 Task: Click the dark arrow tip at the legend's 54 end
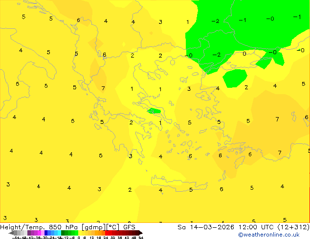pyautogui.click(x=141, y=233)
